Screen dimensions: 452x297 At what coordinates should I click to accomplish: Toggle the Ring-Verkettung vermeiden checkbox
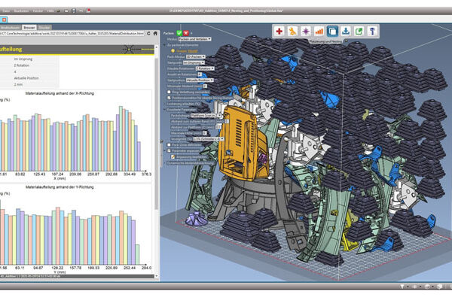click(169, 92)
